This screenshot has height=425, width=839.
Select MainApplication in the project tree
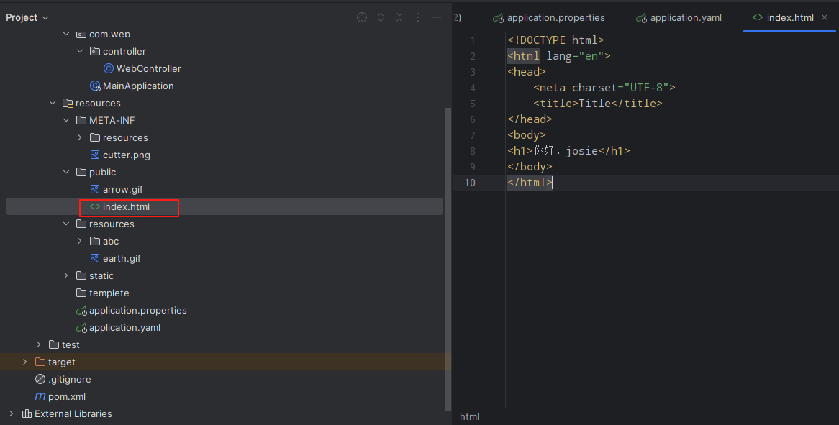click(138, 86)
